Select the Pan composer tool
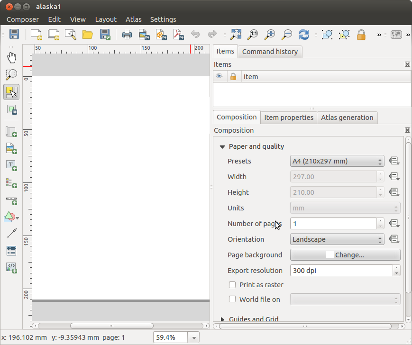The width and height of the screenshot is (412, 345). pyautogui.click(x=11, y=58)
